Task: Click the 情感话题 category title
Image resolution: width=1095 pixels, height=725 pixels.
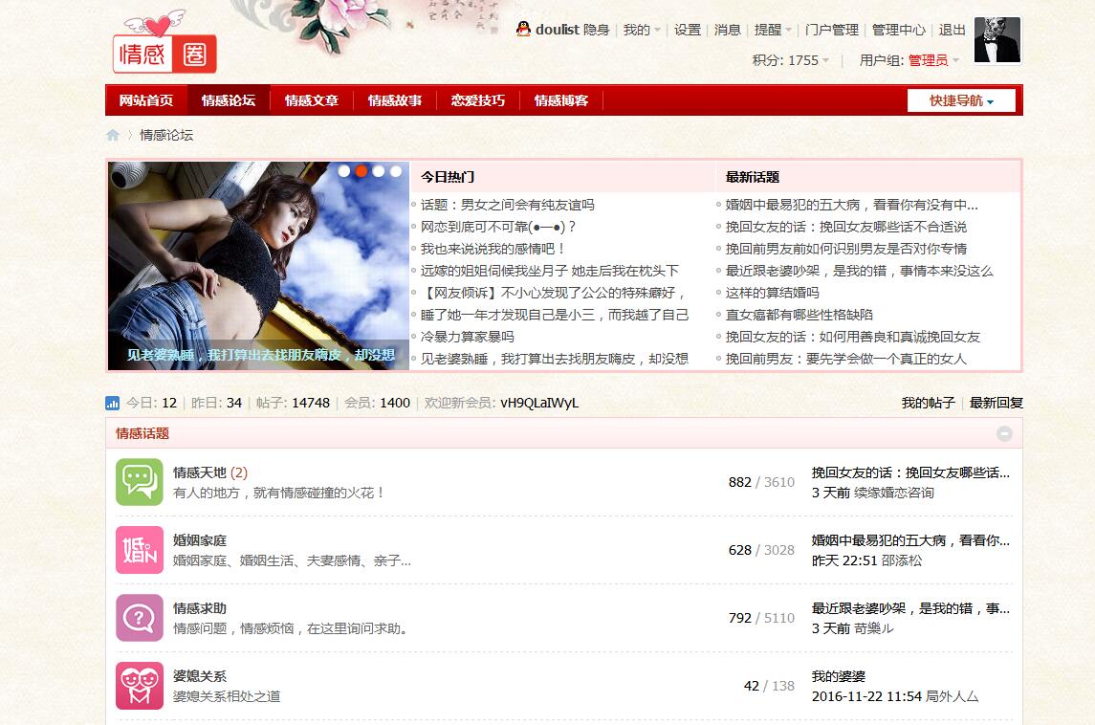Action: [142, 433]
